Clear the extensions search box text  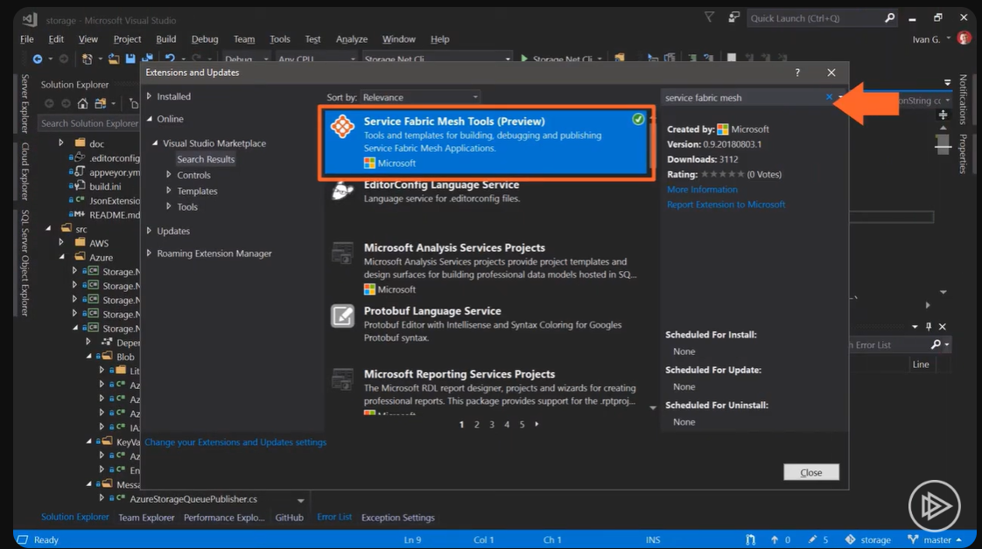(x=829, y=97)
